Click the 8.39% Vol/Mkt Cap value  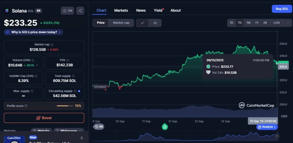click(23, 81)
